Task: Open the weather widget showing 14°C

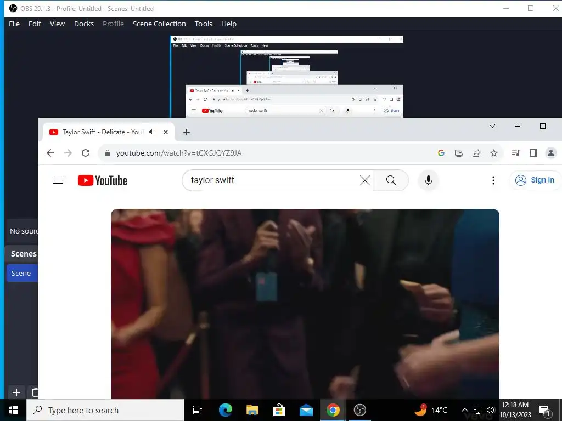Action: tap(431, 410)
